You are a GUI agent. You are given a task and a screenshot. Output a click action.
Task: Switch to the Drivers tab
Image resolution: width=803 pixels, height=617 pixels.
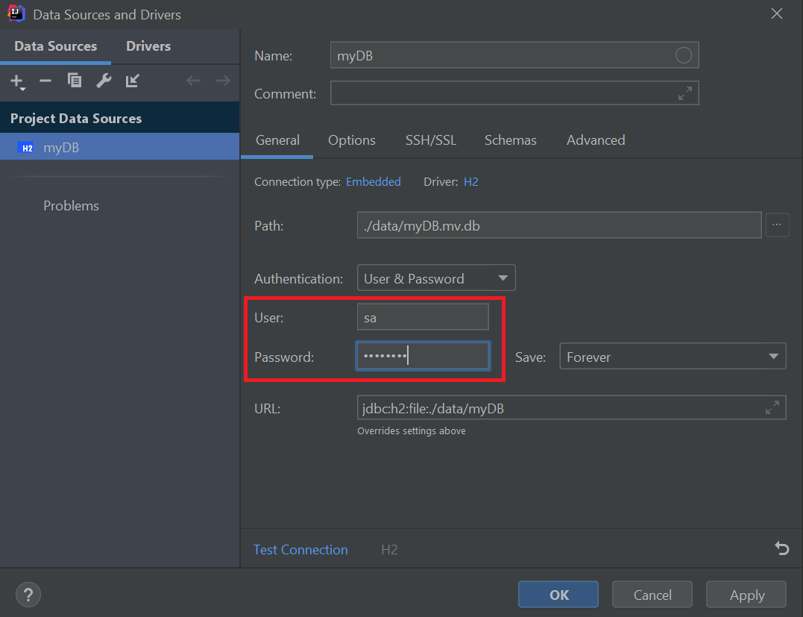(x=148, y=46)
